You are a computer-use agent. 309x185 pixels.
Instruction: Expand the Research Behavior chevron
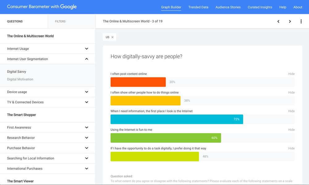(87, 138)
